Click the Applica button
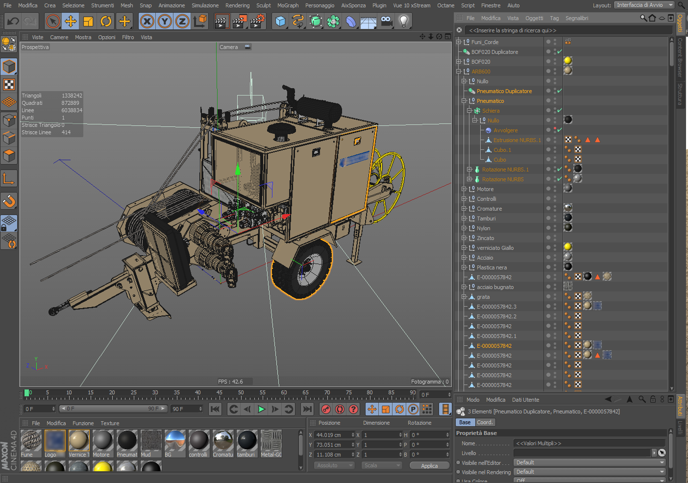Image resolution: width=688 pixels, height=483 pixels. (429, 465)
